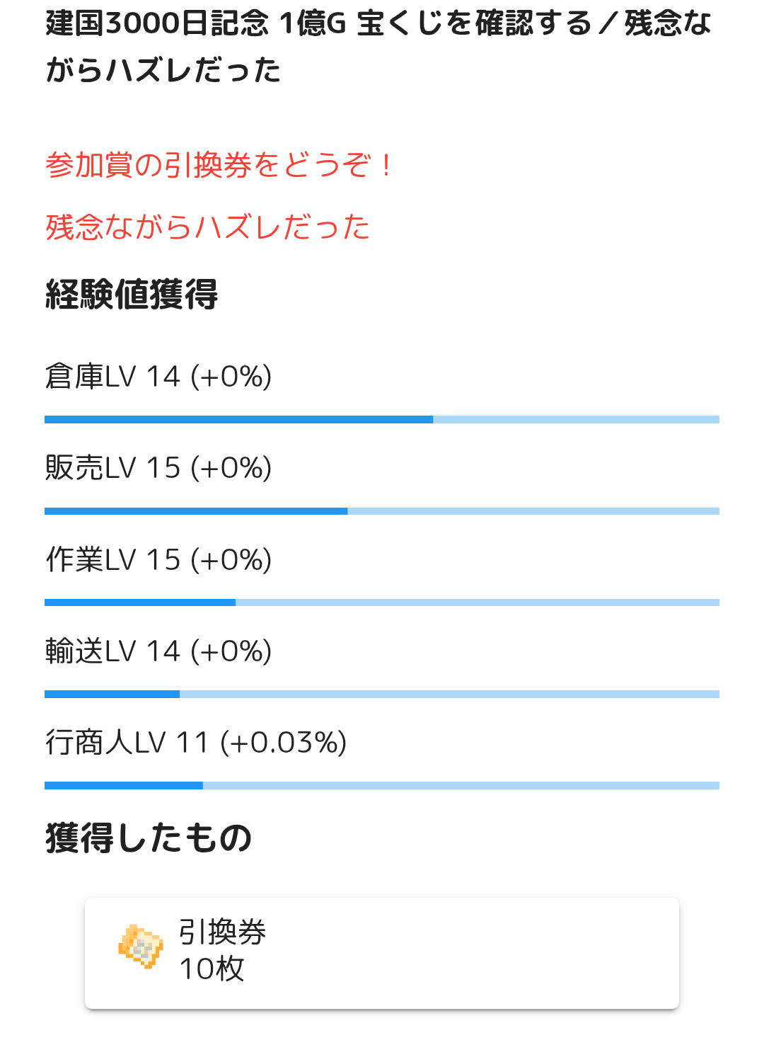This screenshot has width=764, height=1045.
Task: Tap the 作業LV 15 progress bar
Action: point(382,603)
